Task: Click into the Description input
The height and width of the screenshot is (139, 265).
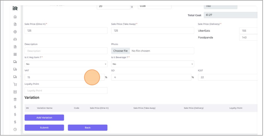Action: pyautogui.click(x=66, y=51)
